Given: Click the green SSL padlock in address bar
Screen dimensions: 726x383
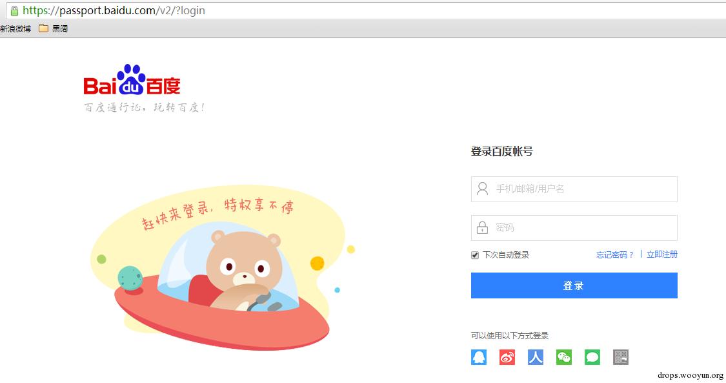Looking at the screenshot, I should point(14,10).
